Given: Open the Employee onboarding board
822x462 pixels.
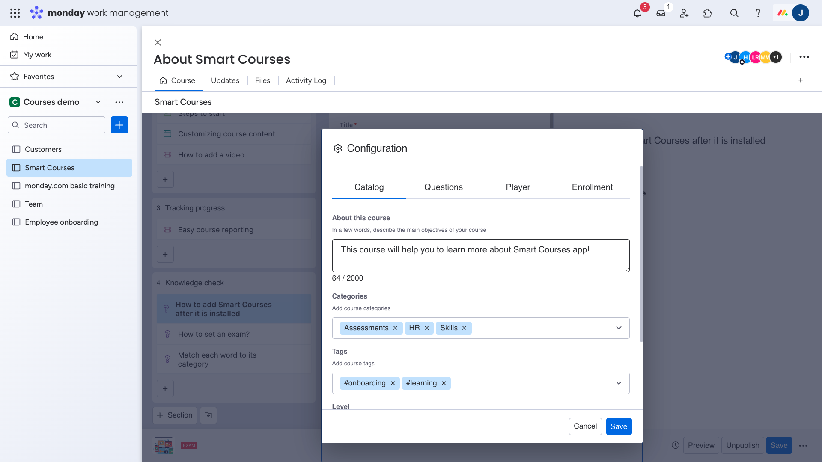Looking at the screenshot, I should tap(69, 222).
